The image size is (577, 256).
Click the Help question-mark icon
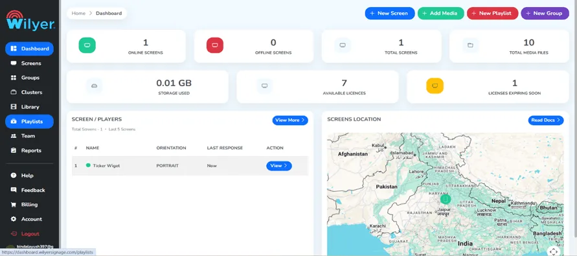click(14, 176)
